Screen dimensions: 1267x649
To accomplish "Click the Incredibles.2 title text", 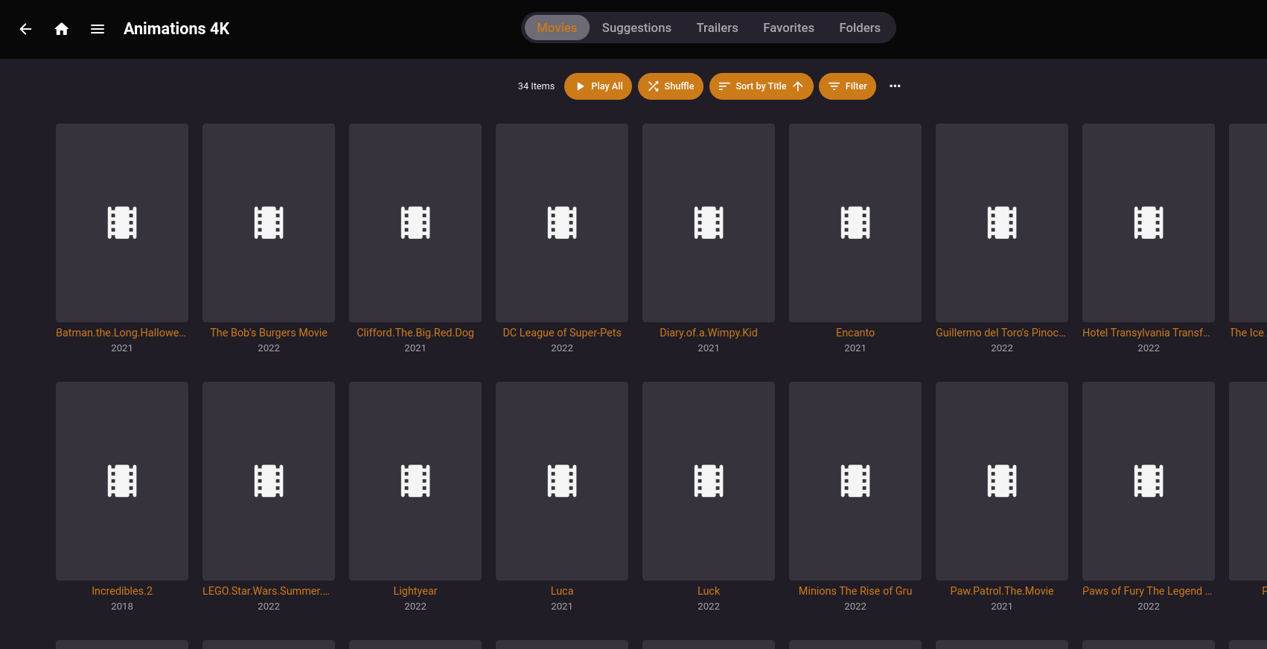I will click(122, 591).
